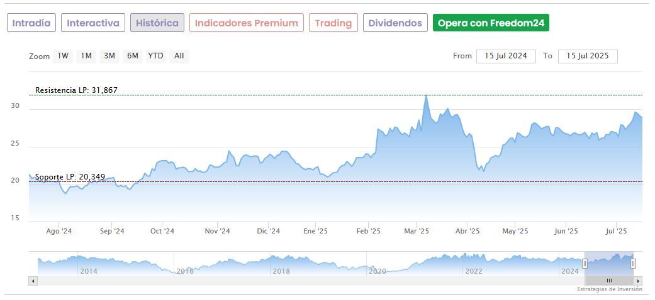Select the YTD zoom option

click(x=155, y=56)
